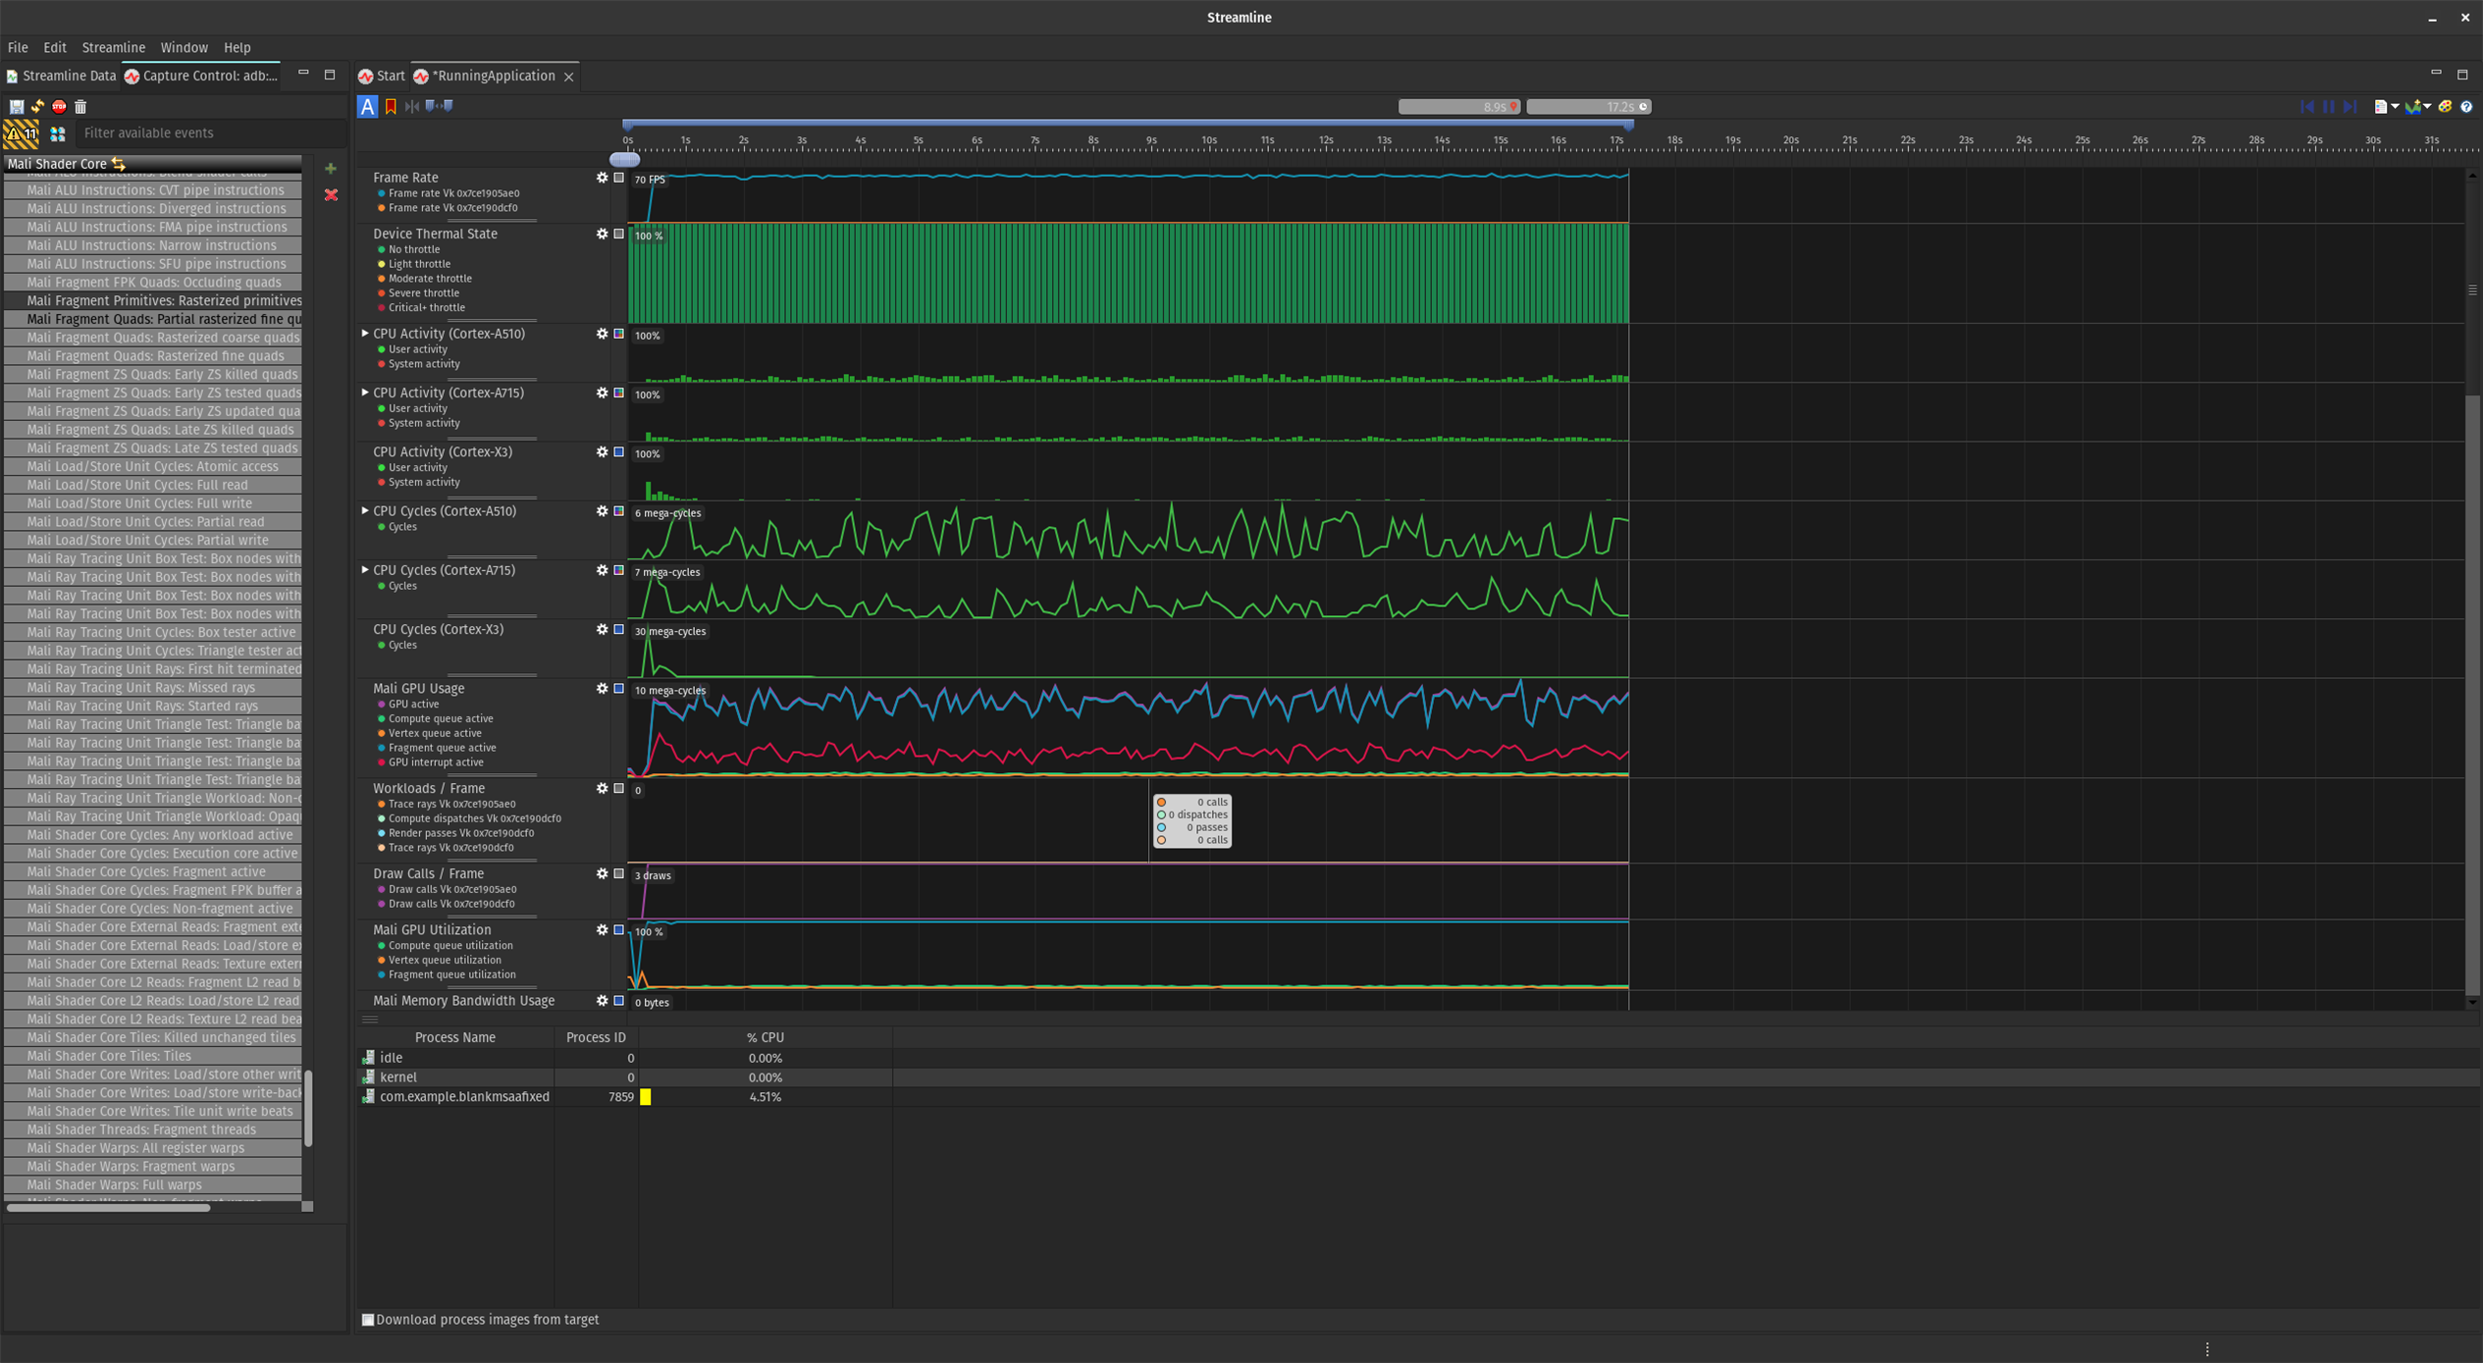Click the red X remove counter icon

click(x=331, y=195)
